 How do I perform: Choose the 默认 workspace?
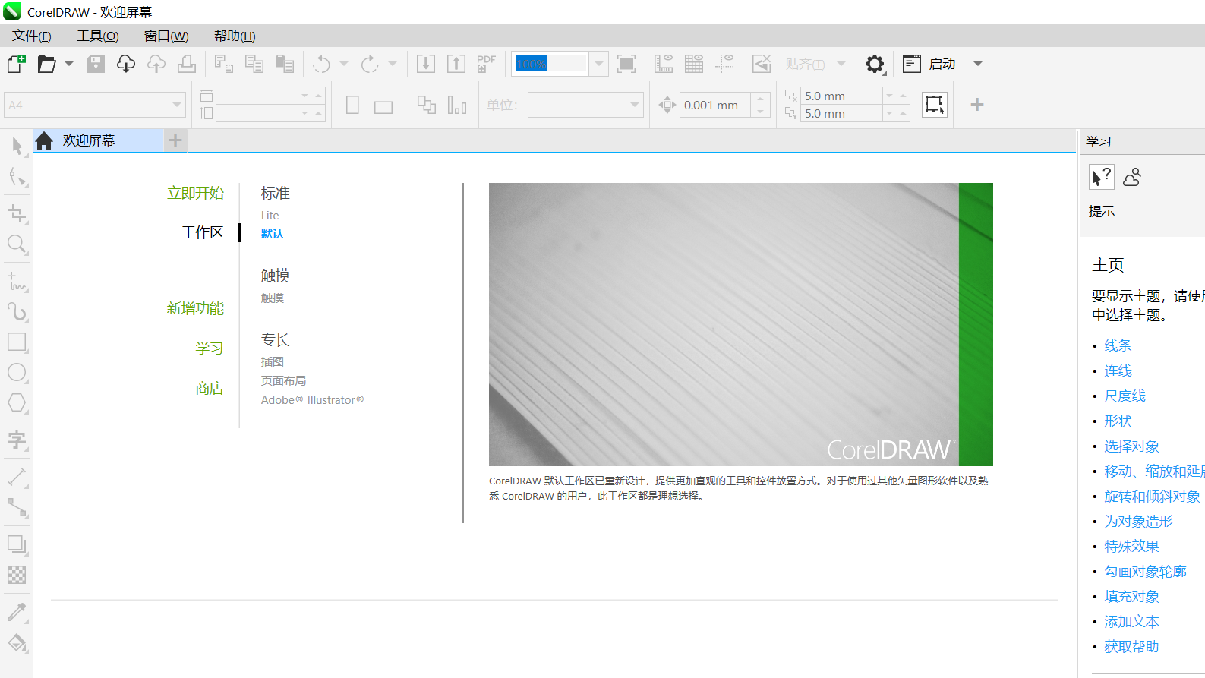coord(272,234)
